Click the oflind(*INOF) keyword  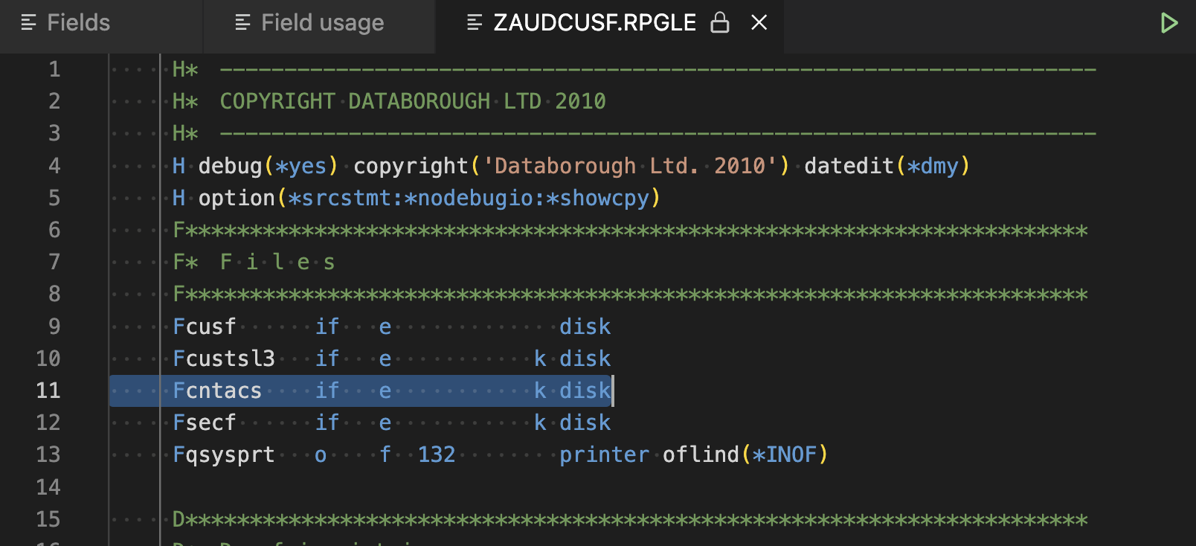[x=745, y=455]
